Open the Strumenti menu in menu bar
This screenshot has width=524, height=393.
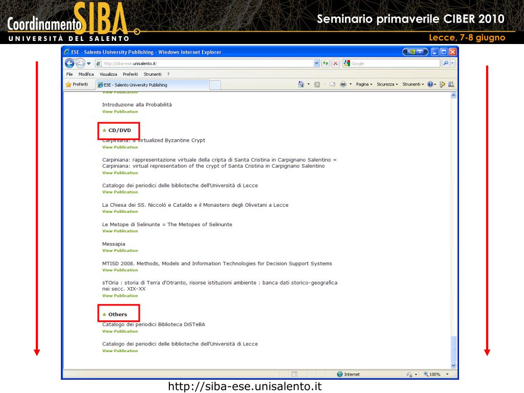click(x=152, y=74)
